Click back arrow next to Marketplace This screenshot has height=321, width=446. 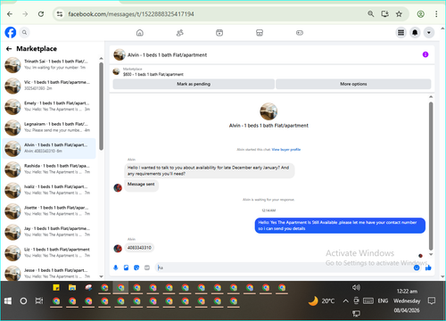[9, 49]
